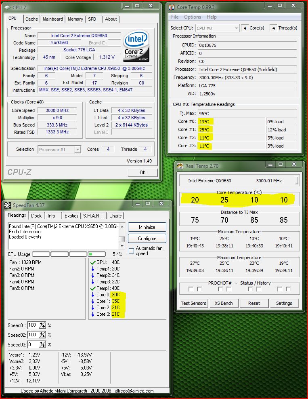Open the Memory tab in CPU-Z
This screenshot has height=399, width=308.
(x=75, y=19)
